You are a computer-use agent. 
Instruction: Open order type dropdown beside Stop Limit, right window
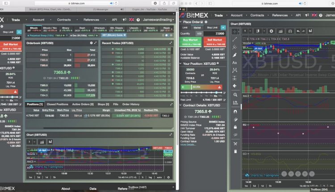click(223, 28)
